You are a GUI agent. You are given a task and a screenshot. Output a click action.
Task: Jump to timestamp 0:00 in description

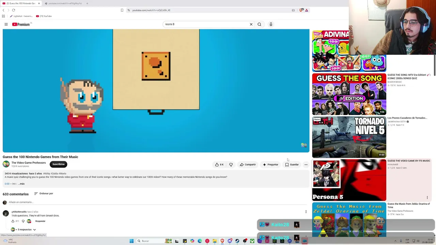(x=7, y=184)
